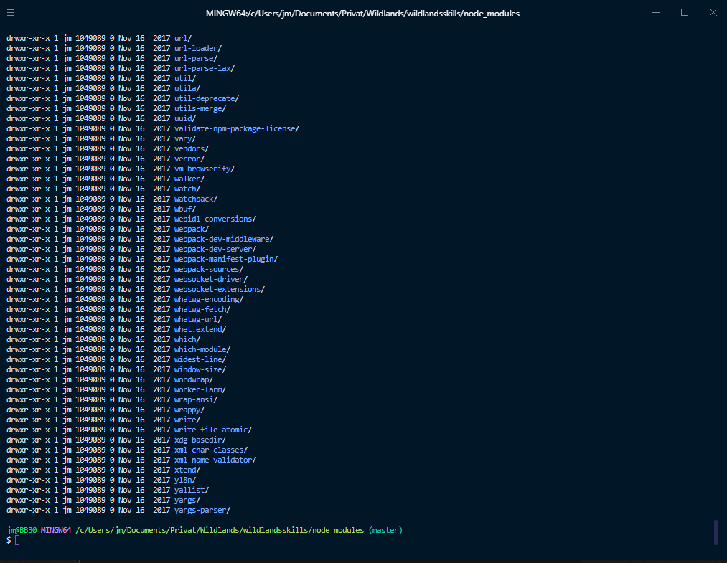Click the util/ directory entry

pyautogui.click(x=185, y=78)
